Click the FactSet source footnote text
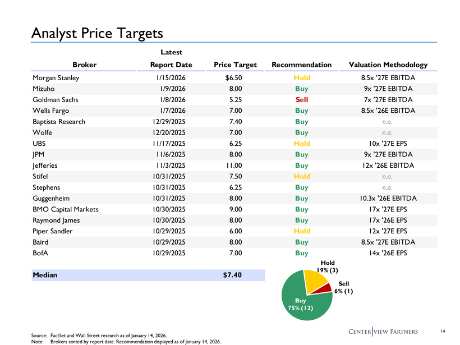Image resolution: width=460 pixels, height=345 pixels. (108, 335)
